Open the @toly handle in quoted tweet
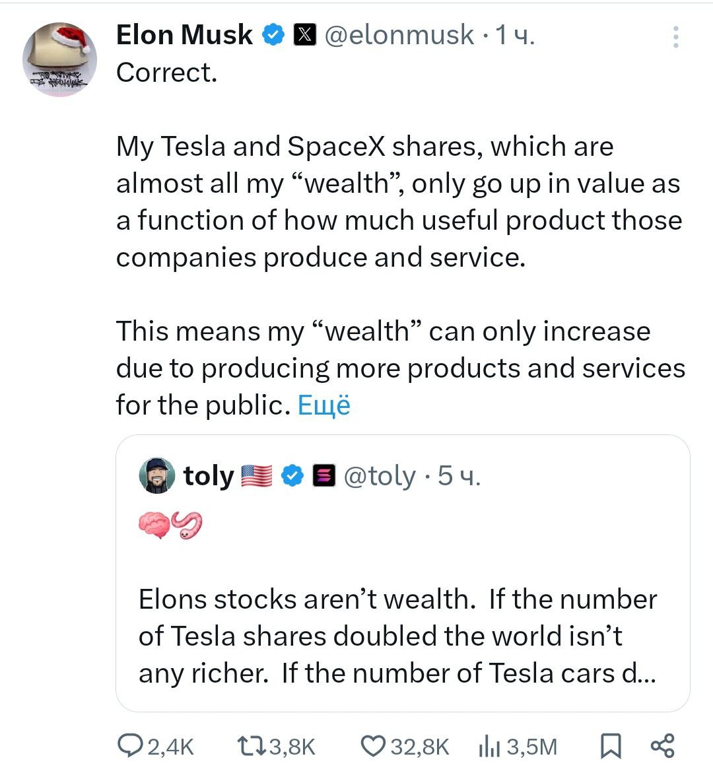Image resolution: width=713 pixels, height=779 pixels. click(x=380, y=475)
